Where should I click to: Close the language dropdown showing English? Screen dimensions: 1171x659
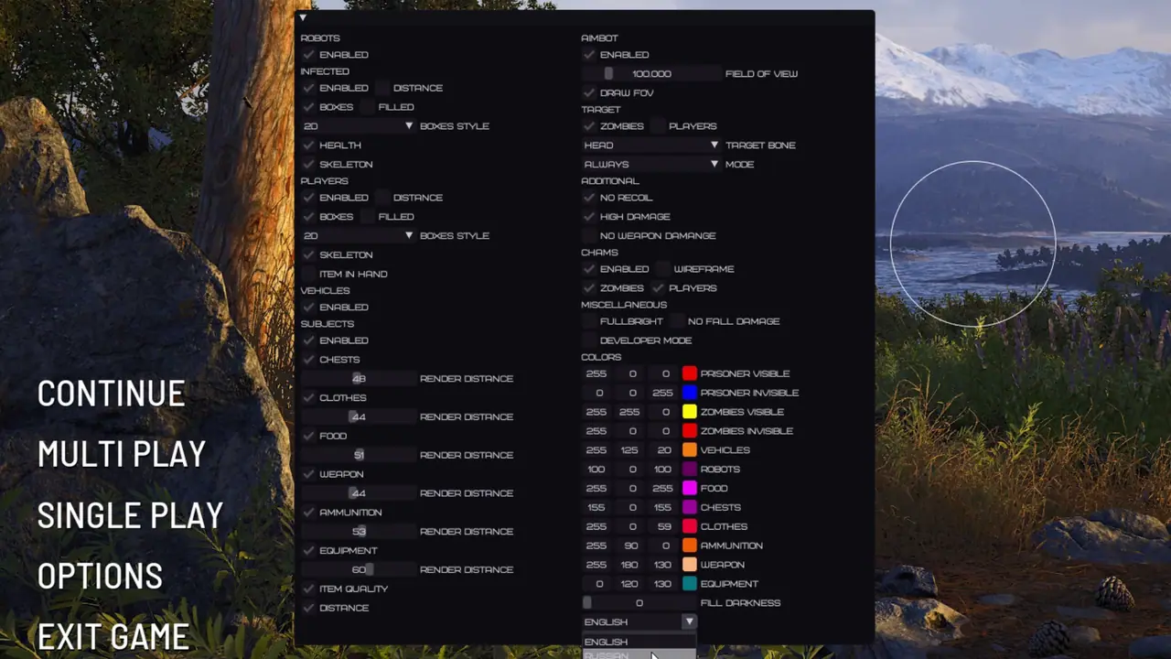[639, 622]
